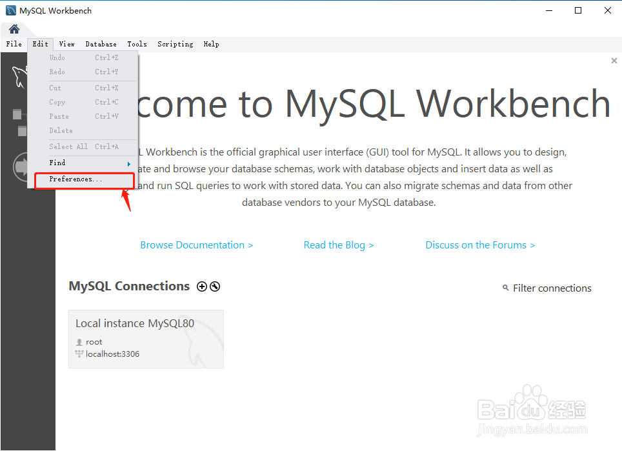Open the manage connections wrench icon
Image resolution: width=622 pixels, height=451 pixels.
[215, 286]
